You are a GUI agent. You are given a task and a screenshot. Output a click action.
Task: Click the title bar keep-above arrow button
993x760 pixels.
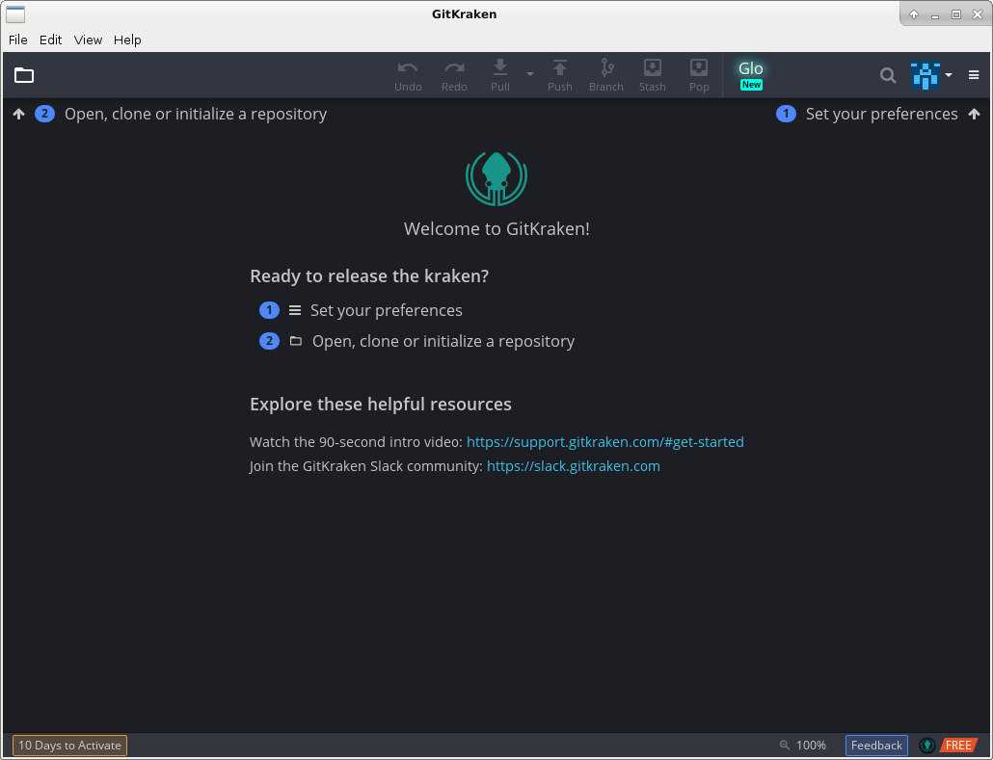[x=914, y=14]
